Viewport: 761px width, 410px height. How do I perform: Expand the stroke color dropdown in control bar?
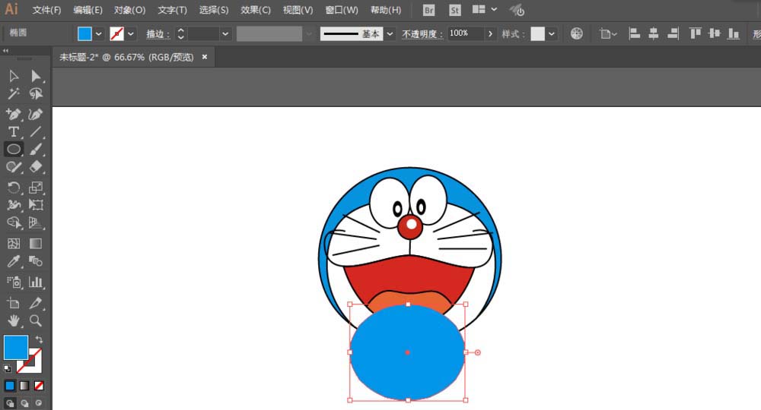[x=131, y=34]
